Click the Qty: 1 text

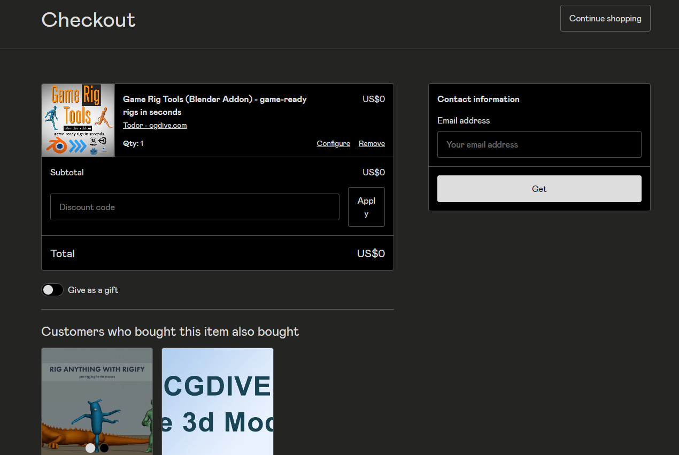133,144
